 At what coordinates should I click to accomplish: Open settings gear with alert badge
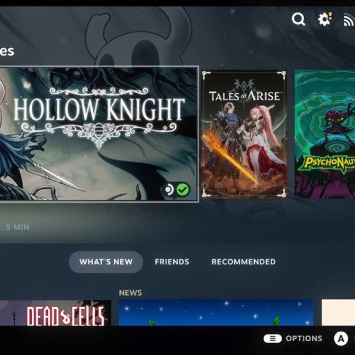pyautogui.click(x=325, y=19)
